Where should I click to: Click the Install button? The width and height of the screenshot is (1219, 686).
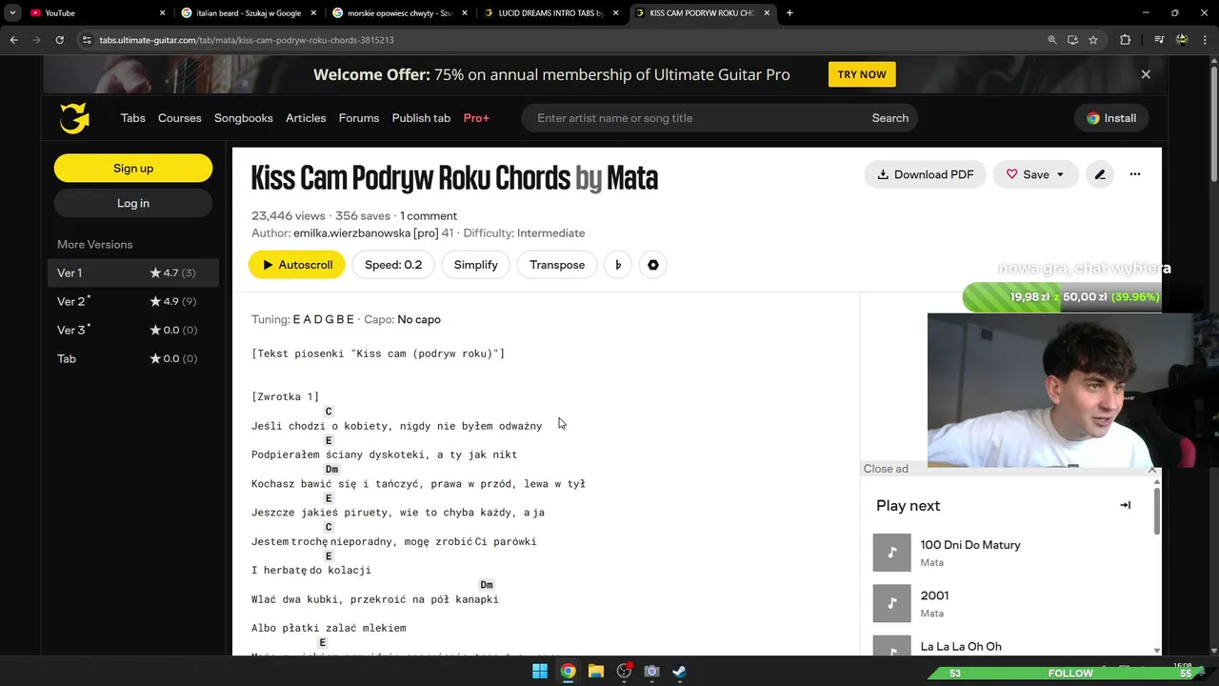(x=1111, y=118)
